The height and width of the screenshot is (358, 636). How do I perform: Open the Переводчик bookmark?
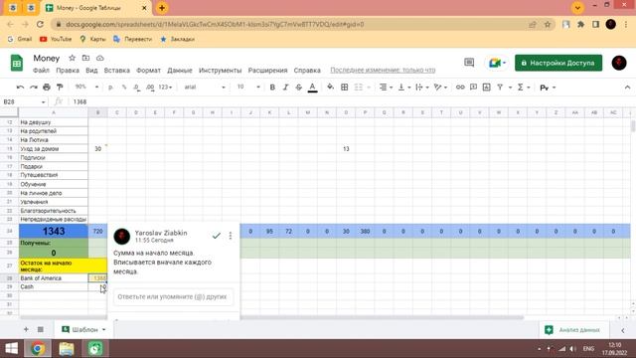(x=132, y=39)
